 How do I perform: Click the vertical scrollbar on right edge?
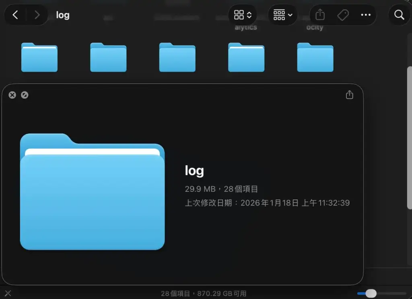pos(409,137)
